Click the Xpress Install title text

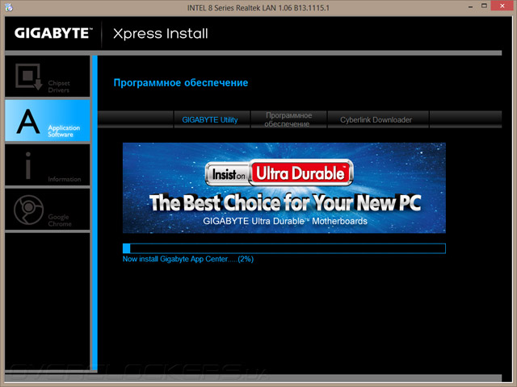click(x=161, y=34)
